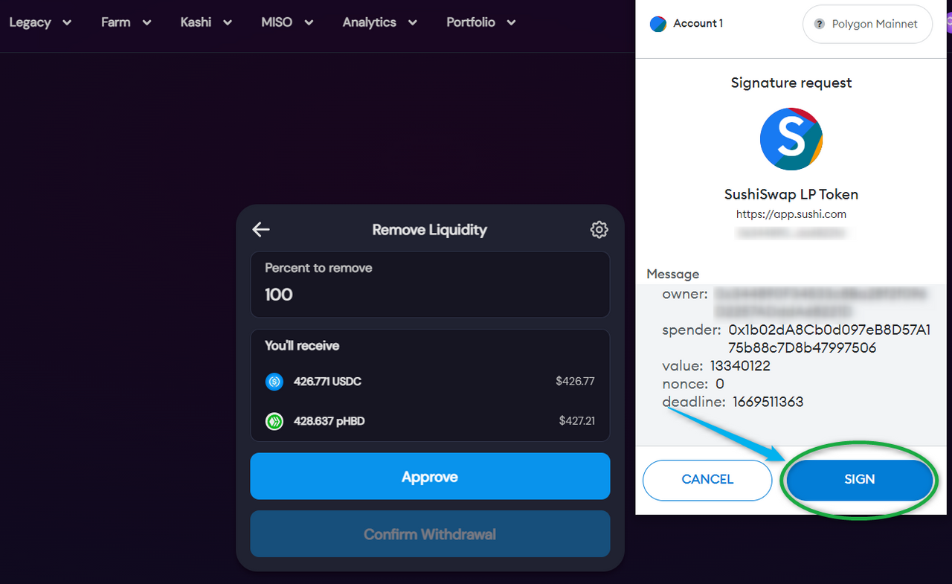Click the USDC token icon
Screen dimensions: 952x584
coord(274,382)
